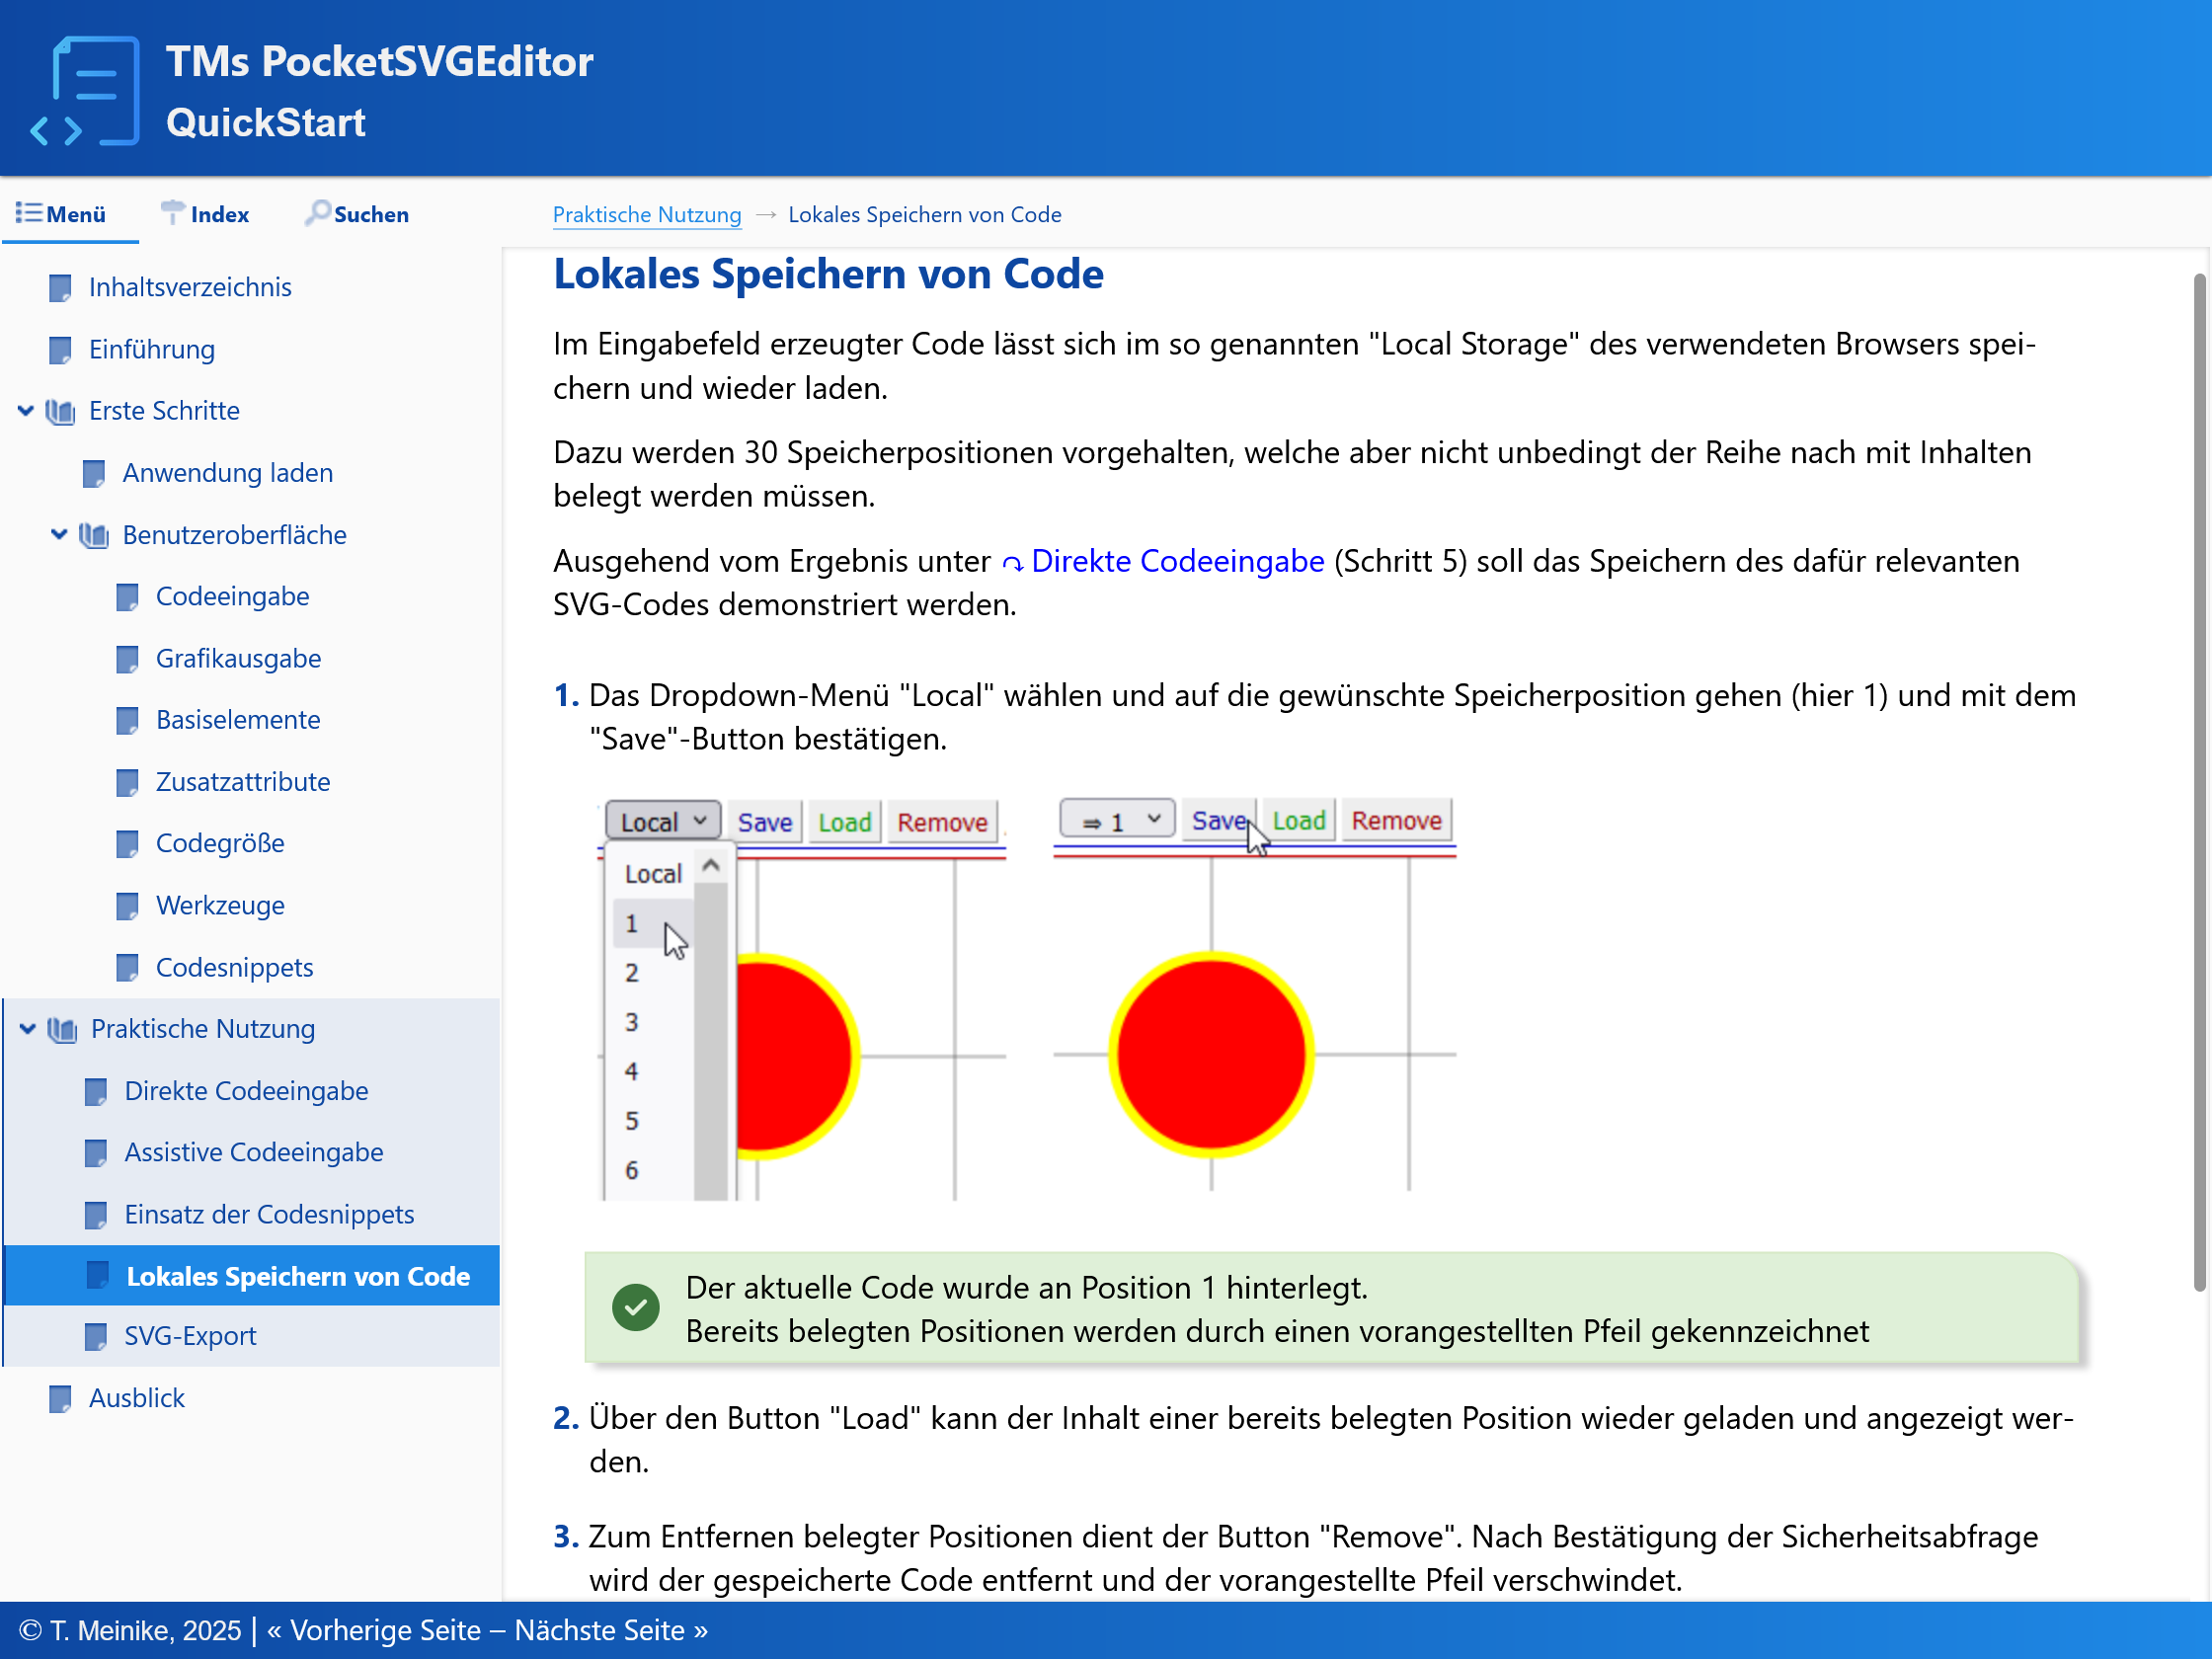Screen dimensions: 2212x1659
Task: Click the dropdown-menu example screenshot
Action: click(x=801, y=998)
